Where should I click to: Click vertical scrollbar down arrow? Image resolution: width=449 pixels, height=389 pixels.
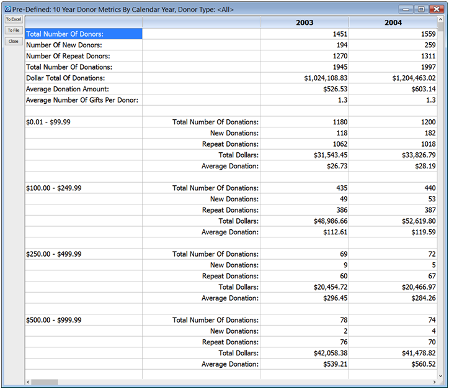tap(440, 376)
